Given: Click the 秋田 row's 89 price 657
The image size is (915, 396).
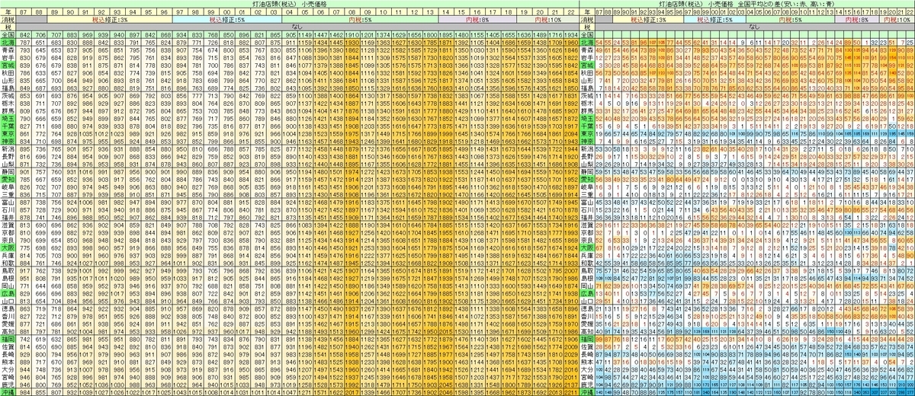Looking at the screenshot, I should point(55,72).
